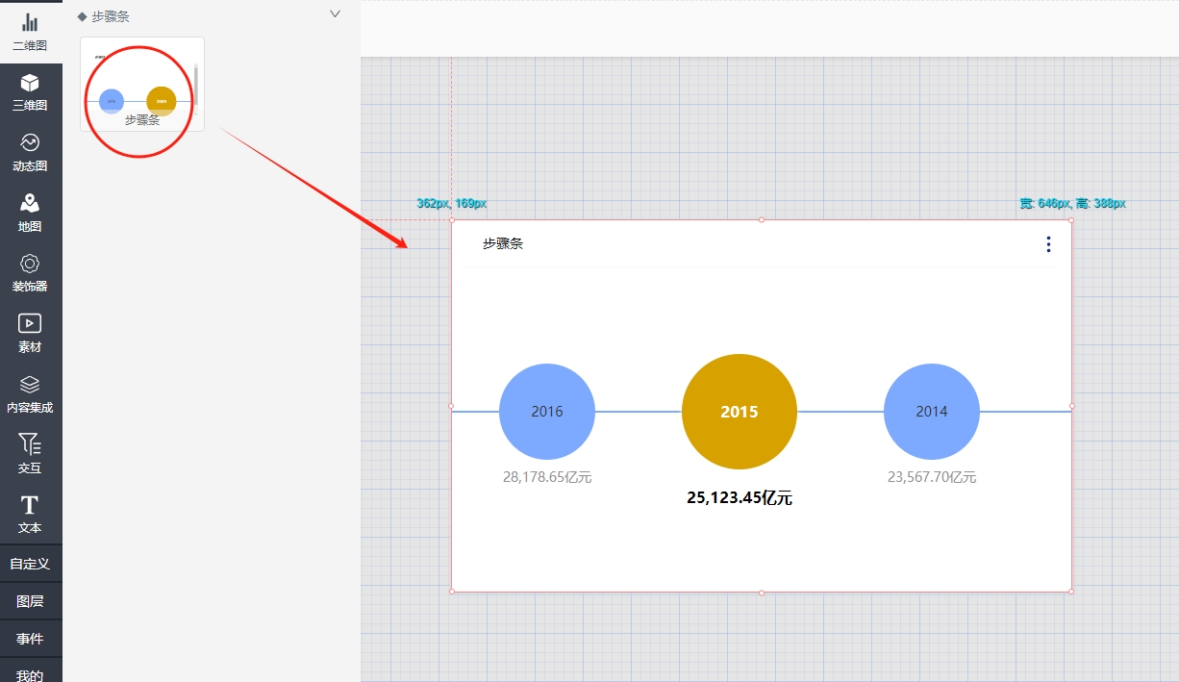Image resolution: width=1179 pixels, height=682 pixels.
Task: Open the 动态图 dynamic chart section
Action: [30, 153]
